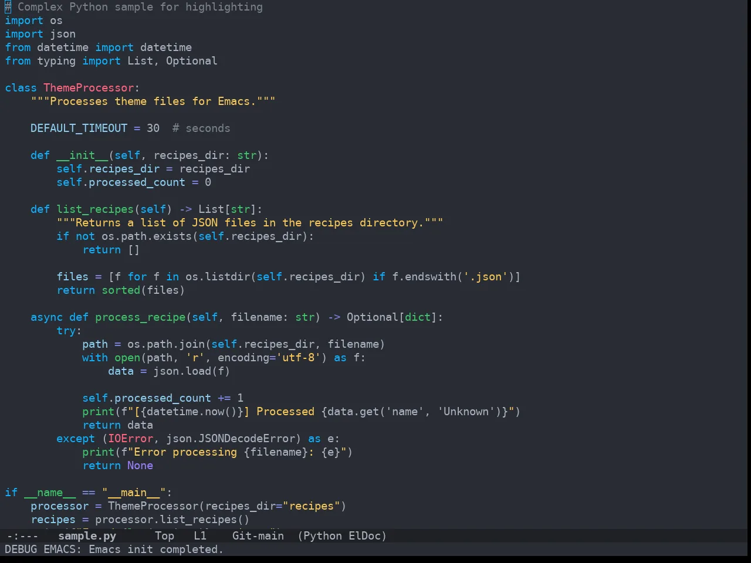Viewport: 751px width, 563px height.
Task: Click the echo area message 'Emacs init completed.'
Action: coord(156,549)
